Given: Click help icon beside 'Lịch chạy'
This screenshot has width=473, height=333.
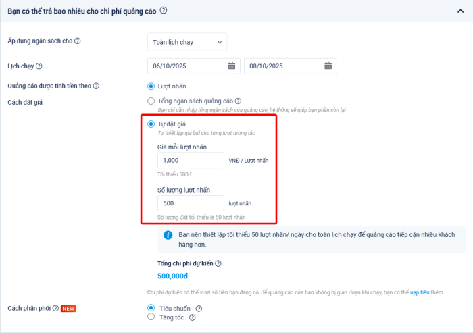Looking at the screenshot, I should [39, 66].
